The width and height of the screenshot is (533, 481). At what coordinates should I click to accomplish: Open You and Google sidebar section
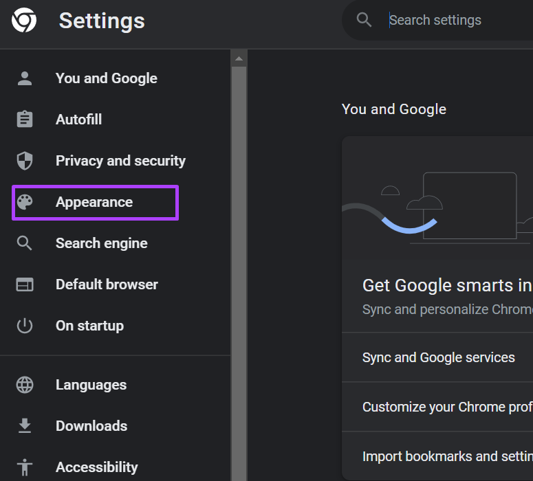coord(107,78)
